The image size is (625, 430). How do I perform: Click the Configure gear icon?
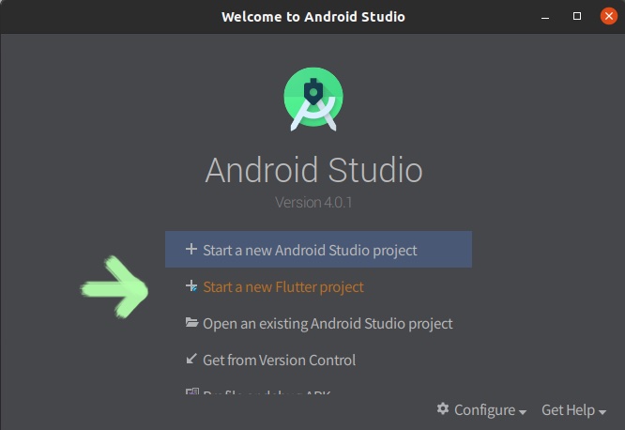[x=443, y=408]
